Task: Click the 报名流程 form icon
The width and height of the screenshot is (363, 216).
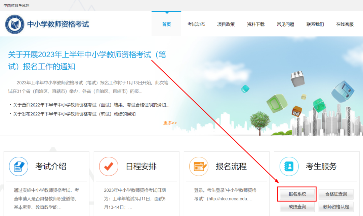Action: (199, 166)
